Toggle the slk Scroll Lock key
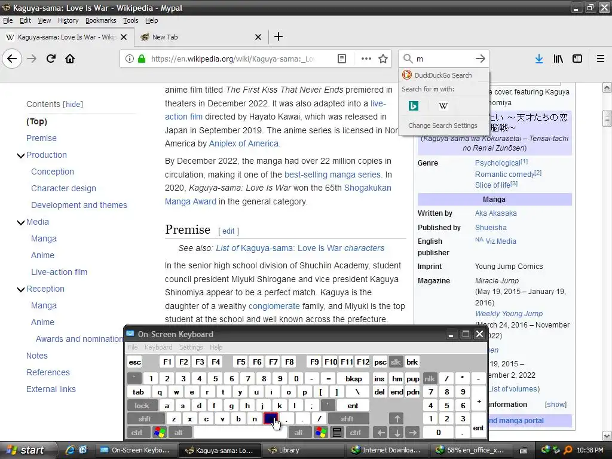The height and width of the screenshot is (459, 612). (x=396, y=362)
